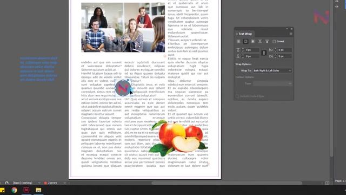Toggle the lower layer visibility eye
The width and height of the screenshot is (346, 195).
[x=337, y=6]
